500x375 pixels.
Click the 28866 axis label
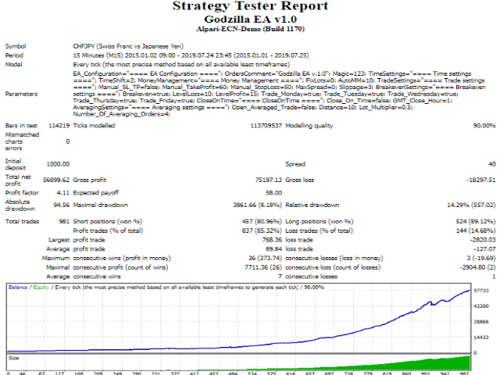click(x=481, y=322)
